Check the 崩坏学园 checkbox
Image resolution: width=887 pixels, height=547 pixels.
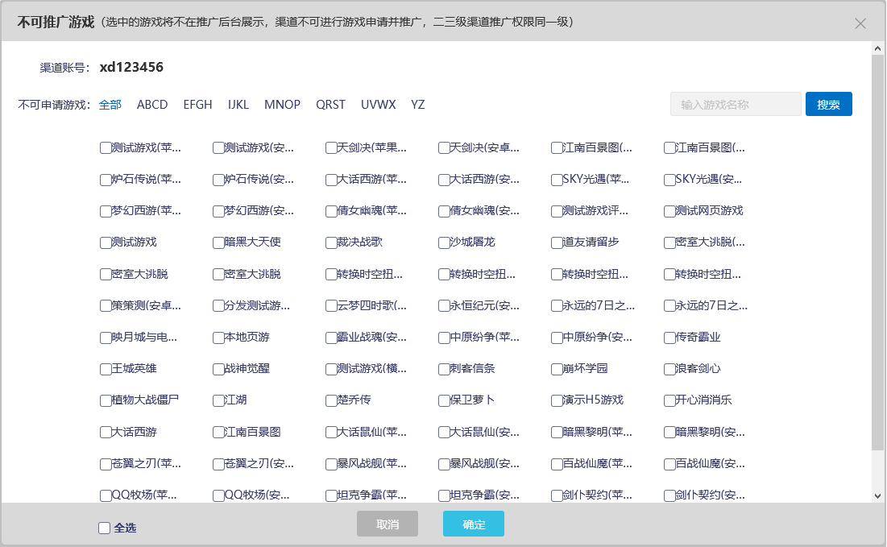click(x=557, y=370)
